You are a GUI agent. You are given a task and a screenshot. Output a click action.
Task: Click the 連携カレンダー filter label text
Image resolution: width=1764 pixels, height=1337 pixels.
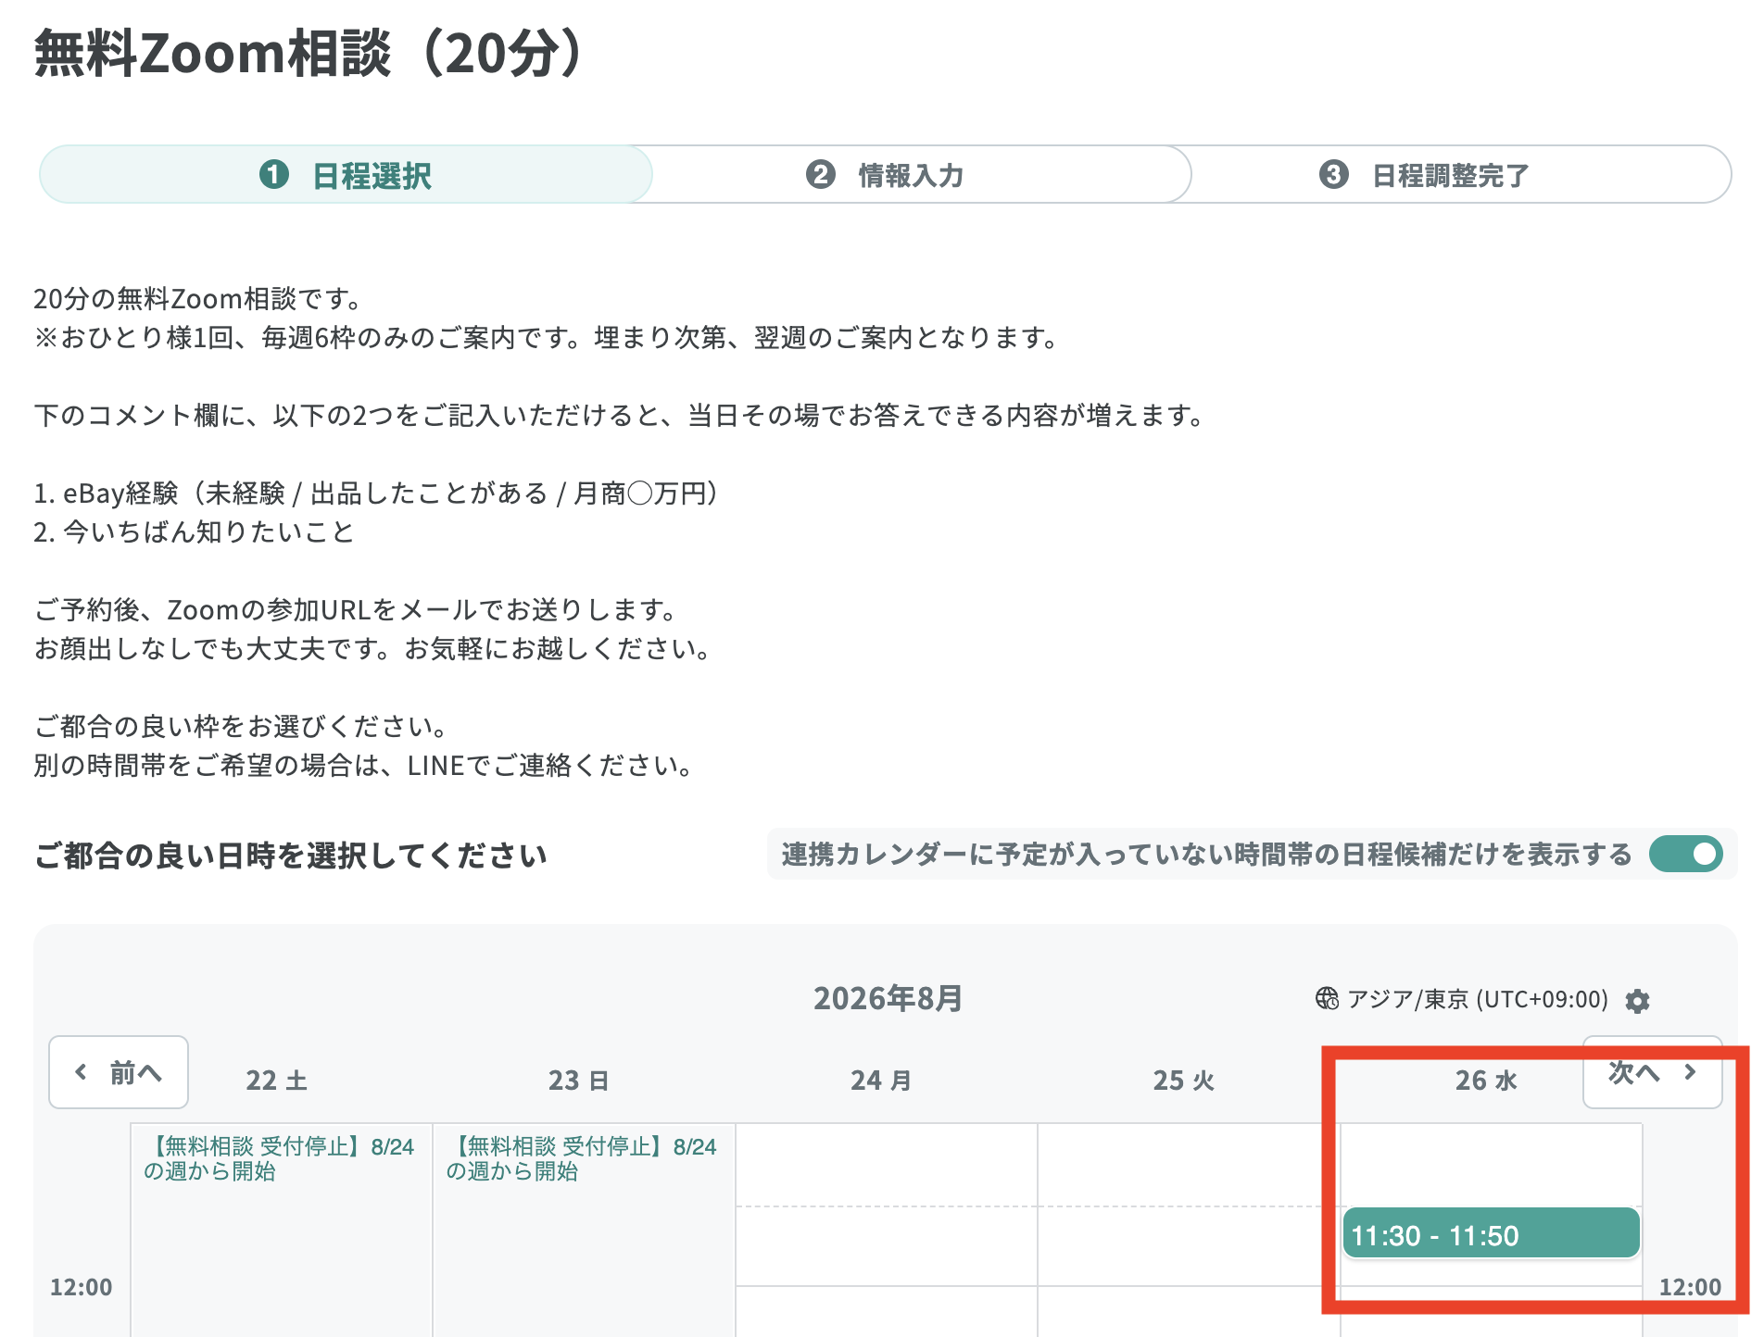(1206, 854)
